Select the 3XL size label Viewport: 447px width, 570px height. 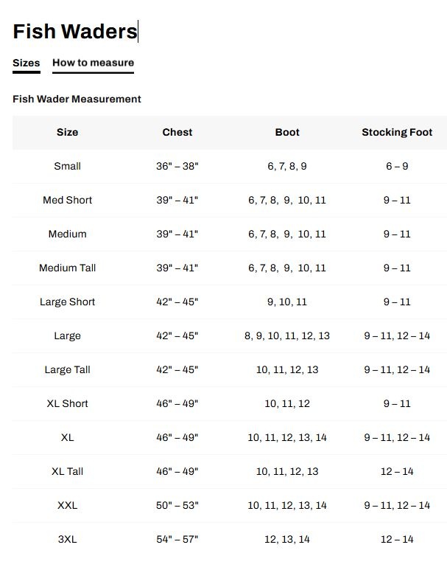67,539
